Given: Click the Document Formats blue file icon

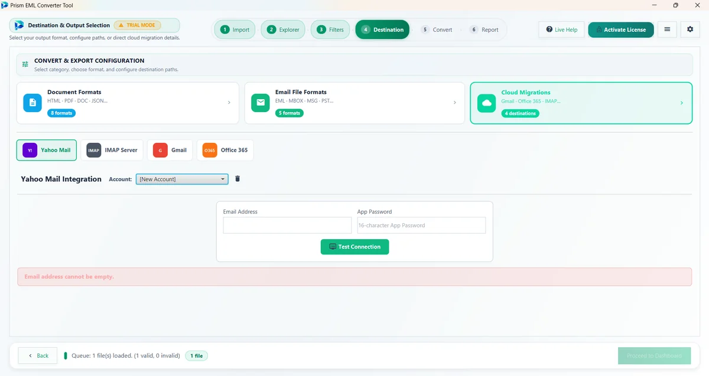Looking at the screenshot, I should [32, 103].
